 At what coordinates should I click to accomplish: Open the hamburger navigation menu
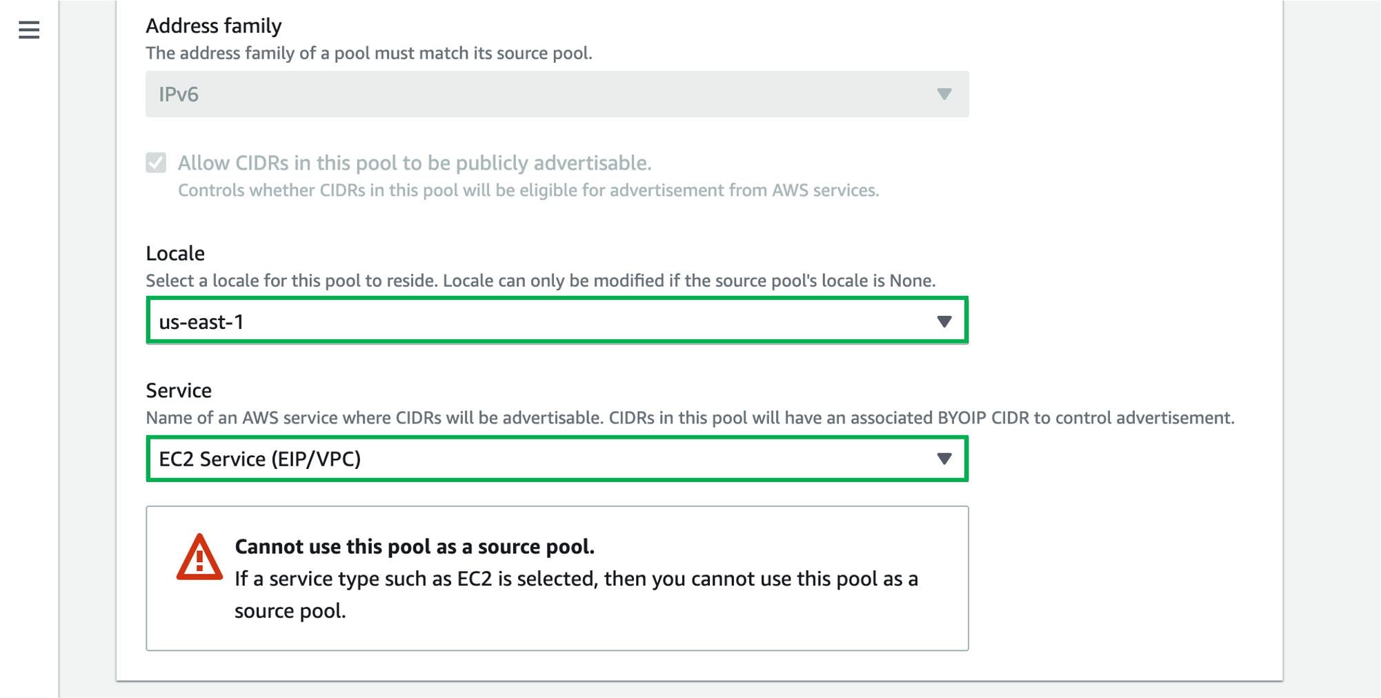pos(29,30)
